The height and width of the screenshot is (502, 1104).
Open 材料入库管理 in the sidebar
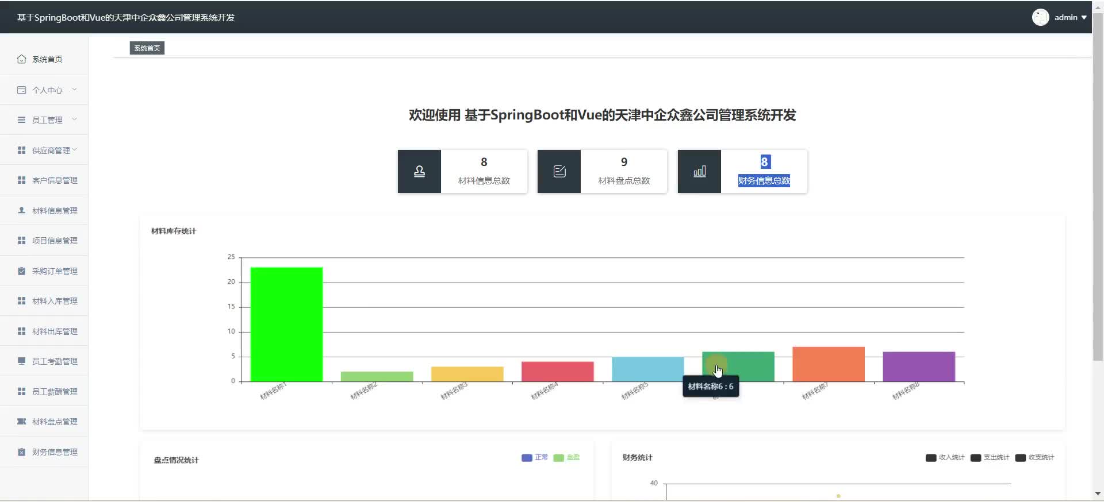[x=44, y=301]
